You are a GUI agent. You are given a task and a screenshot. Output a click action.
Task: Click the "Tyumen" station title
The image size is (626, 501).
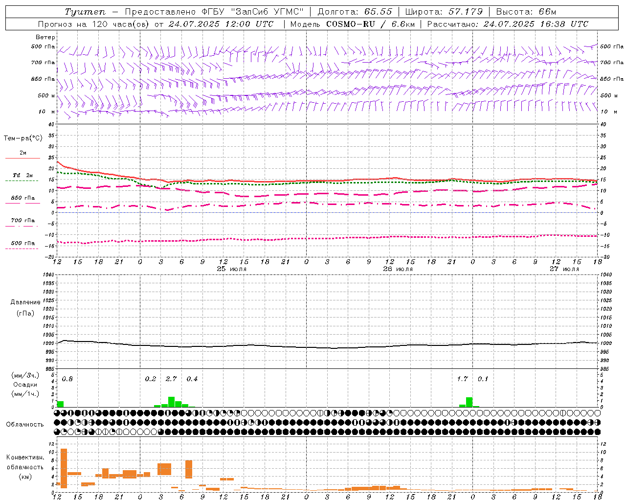tap(85, 12)
